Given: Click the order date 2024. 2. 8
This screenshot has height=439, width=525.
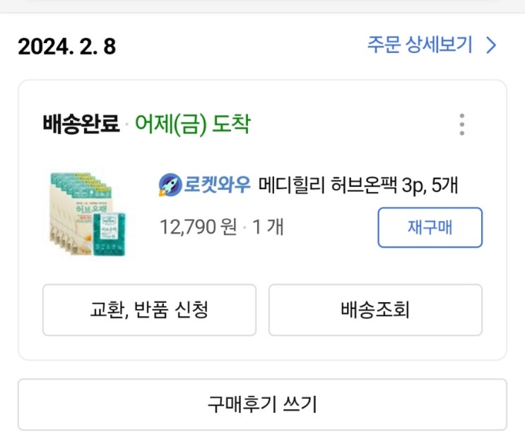Looking at the screenshot, I should click(x=66, y=47).
